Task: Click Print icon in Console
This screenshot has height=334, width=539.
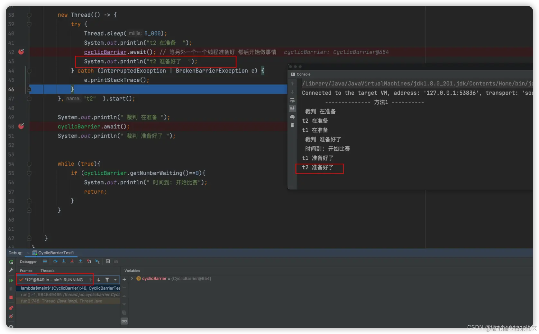Action: pyautogui.click(x=292, y=117)
